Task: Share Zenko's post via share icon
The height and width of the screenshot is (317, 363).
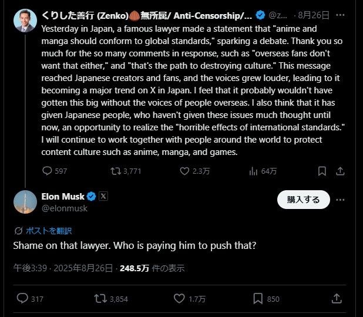Action: [x=341, y=171]
